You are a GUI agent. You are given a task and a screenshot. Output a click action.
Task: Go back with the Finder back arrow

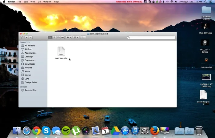[27, 37]
